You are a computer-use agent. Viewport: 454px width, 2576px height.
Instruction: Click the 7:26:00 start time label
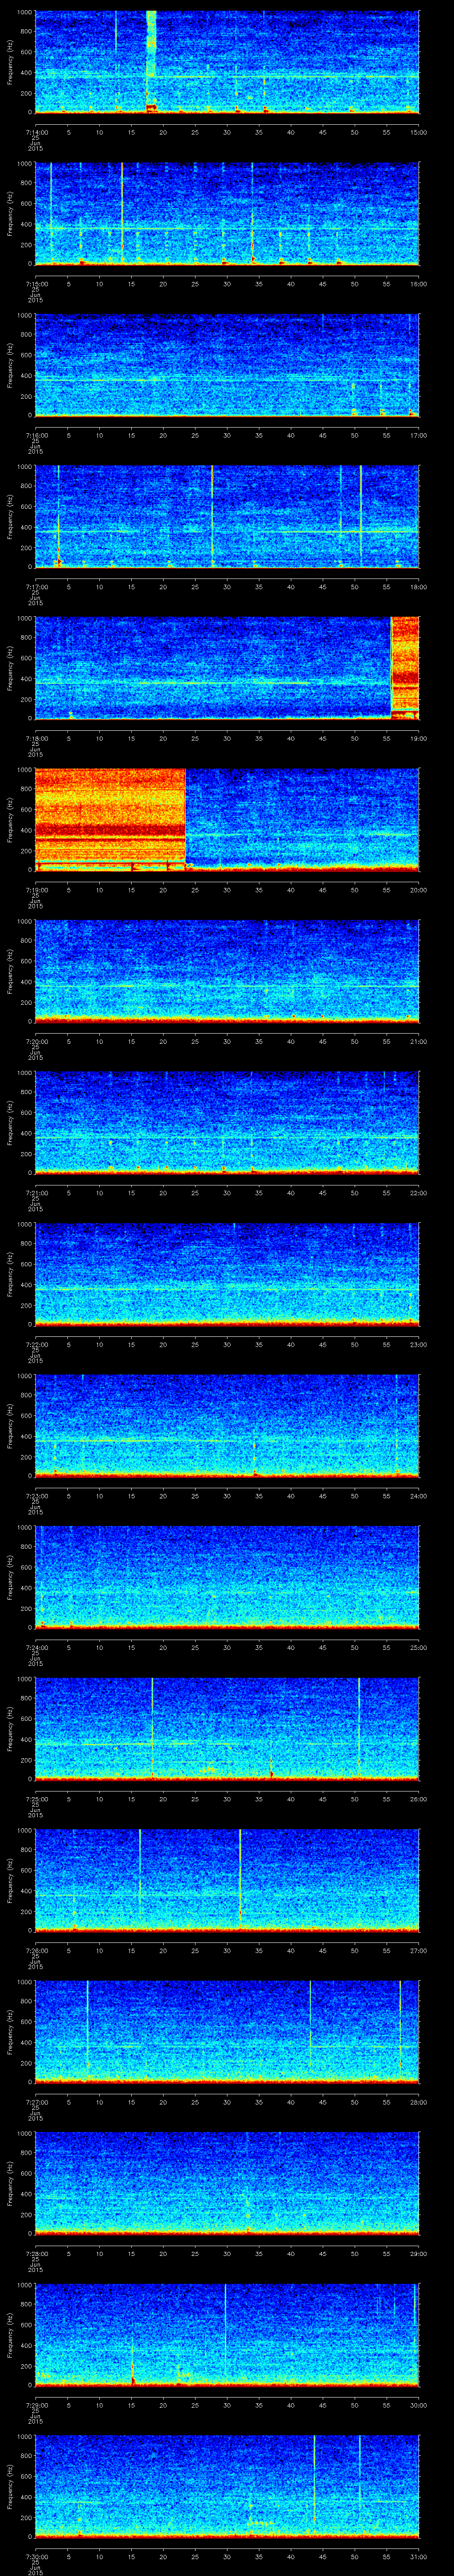pyautogui.click(x=35, y=1950)
